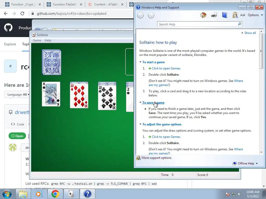Switch to Chrome in the taskbar
The width and height of the screenshot is (266, 199).
coord(55,194)
